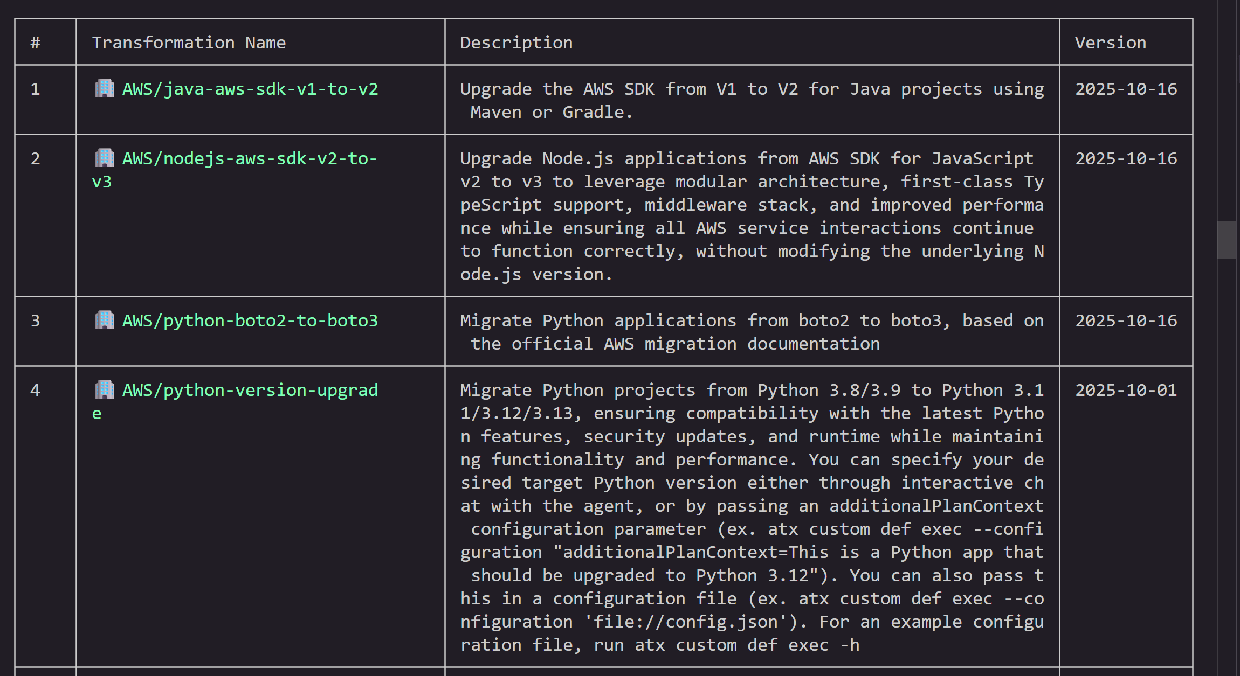Open the AWS/python-version-upgrade transformation
This screenshot has width=1240, height=676.
251,389
